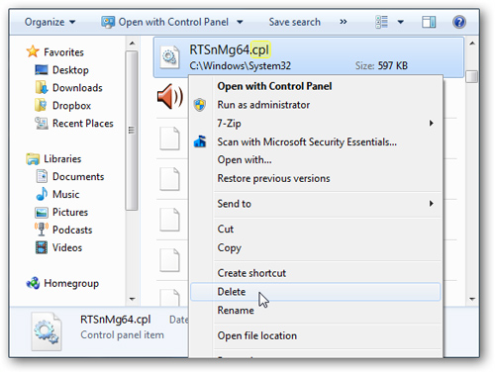Open the Organize menu

[x=49, y=22]
